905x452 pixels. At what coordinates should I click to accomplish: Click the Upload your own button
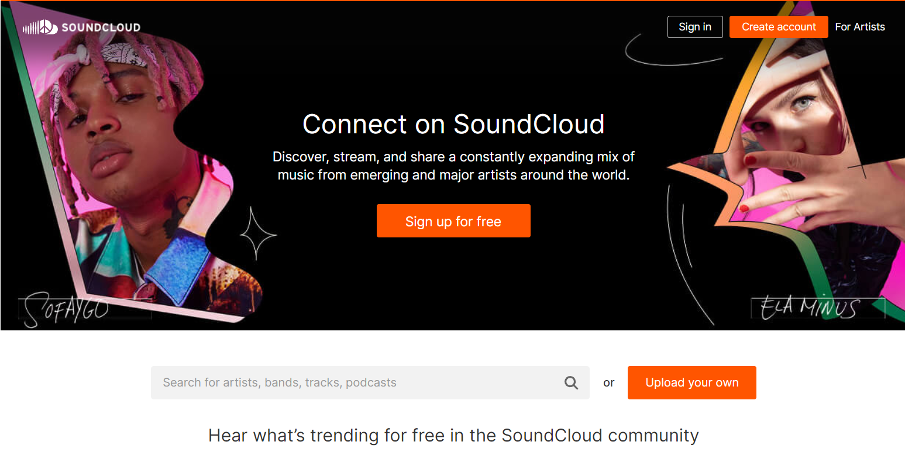click(x=692, y=382)
